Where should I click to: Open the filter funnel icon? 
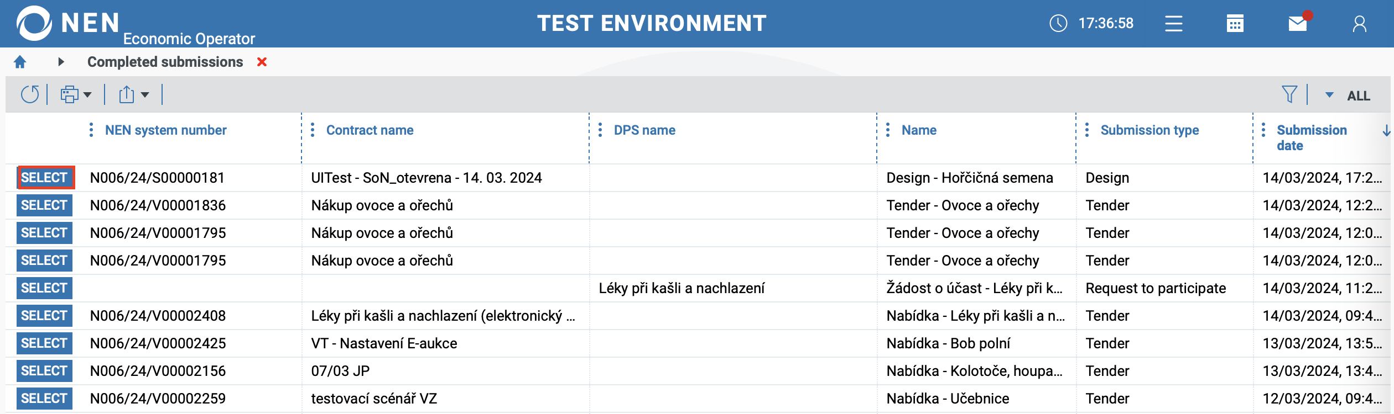click(1289, 94)
